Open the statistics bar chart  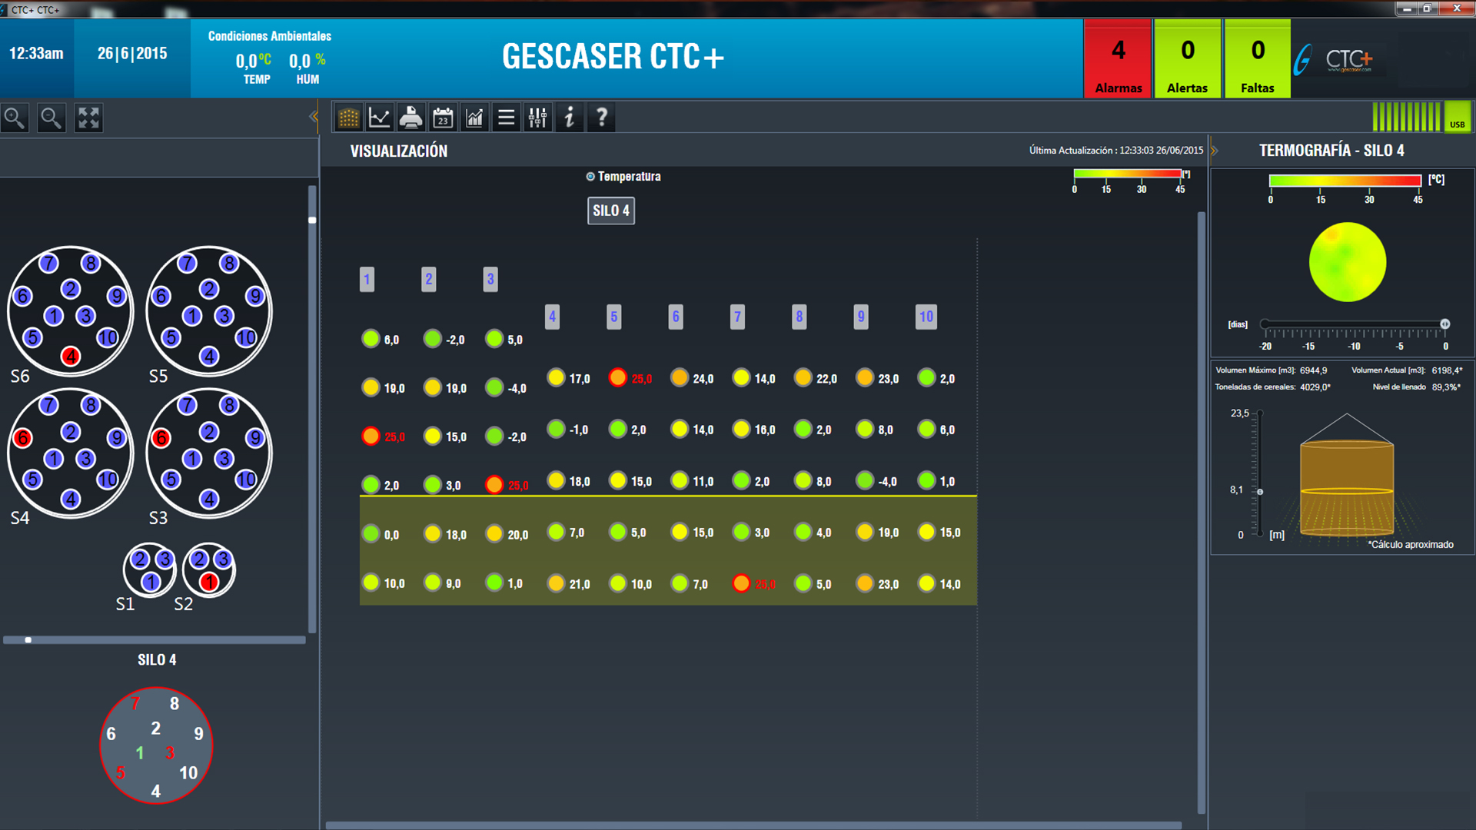click(x=474, y=118)
